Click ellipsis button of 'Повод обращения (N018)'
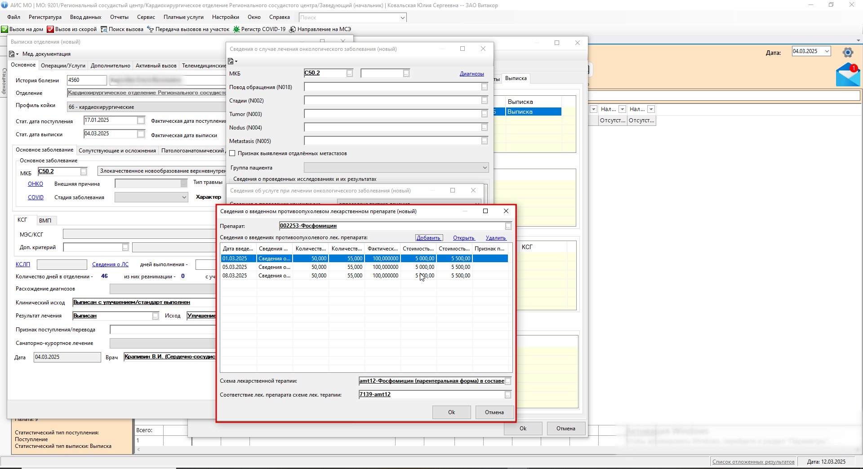Image resolution: width=863 pixels, height=469 pixels. (484, 87)
